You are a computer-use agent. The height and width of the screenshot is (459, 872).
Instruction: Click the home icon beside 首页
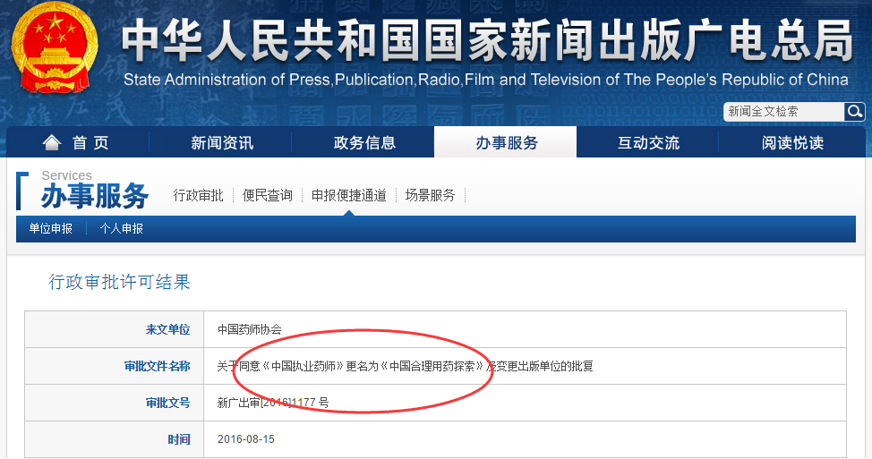52,143
